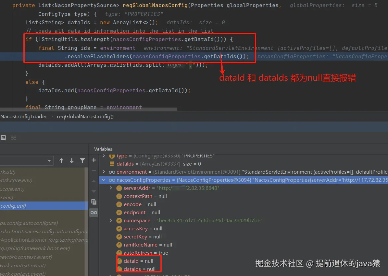
Task: Click the frames list vertical scrollbar
Action: click(x=86, y=222)
